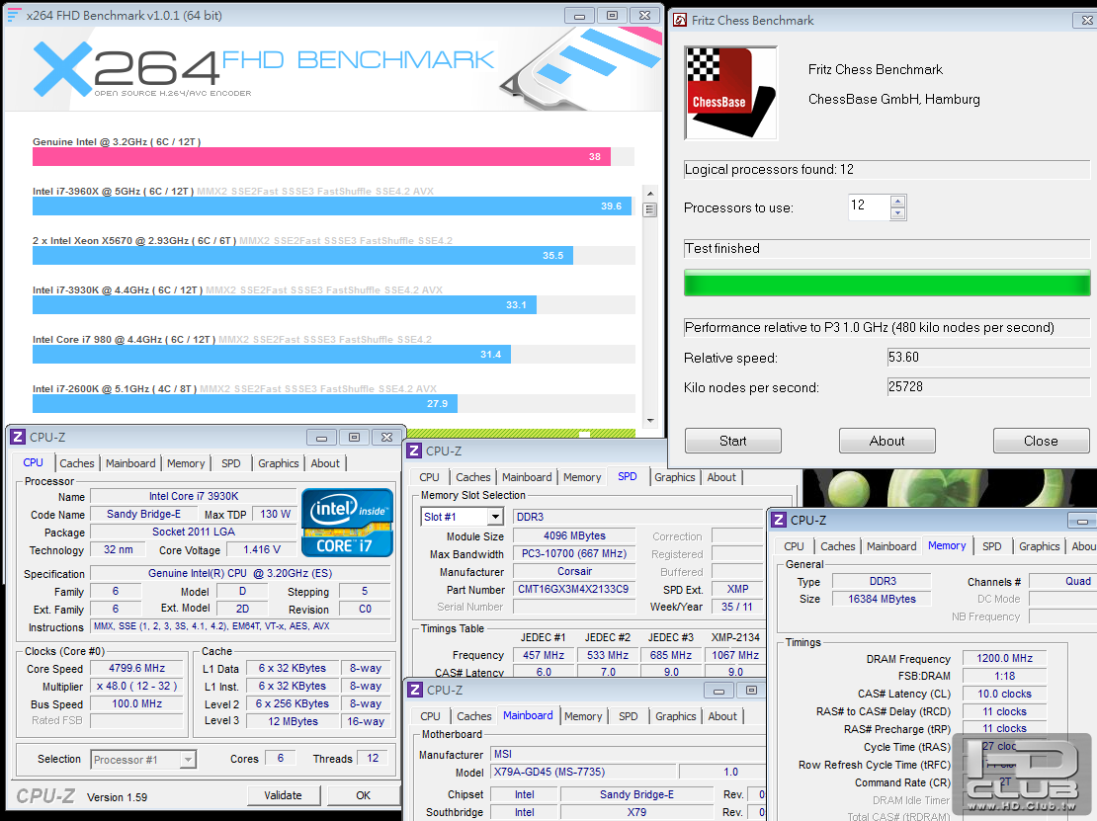
Task: Click the Name field Intel Core i7 3930K
Action: [194, 496]
